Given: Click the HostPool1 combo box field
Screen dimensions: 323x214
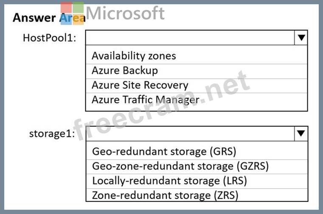Looking at the screenshot, I should tap(190, 38).
